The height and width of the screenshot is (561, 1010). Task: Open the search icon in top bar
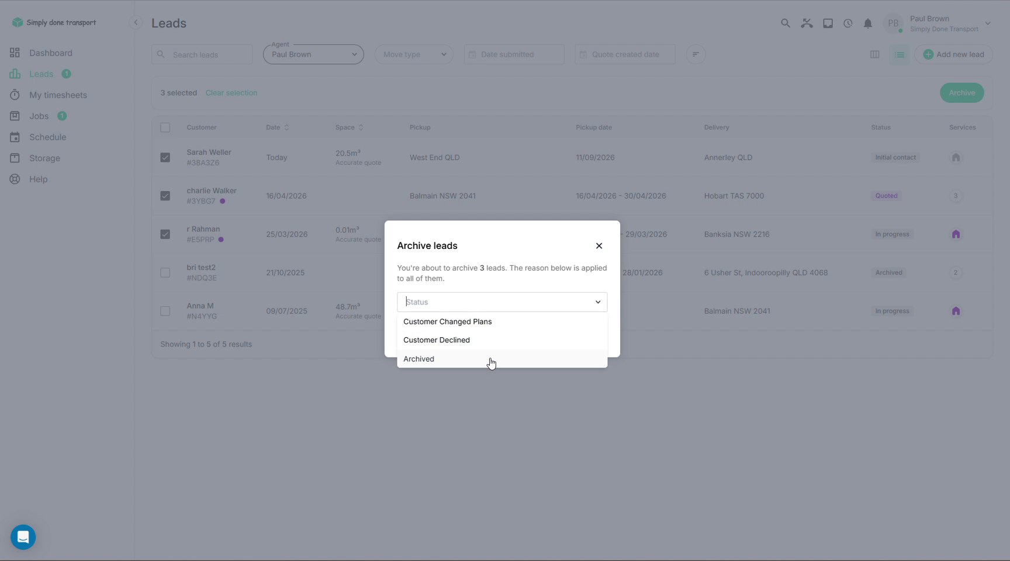[x=786, y=23]
